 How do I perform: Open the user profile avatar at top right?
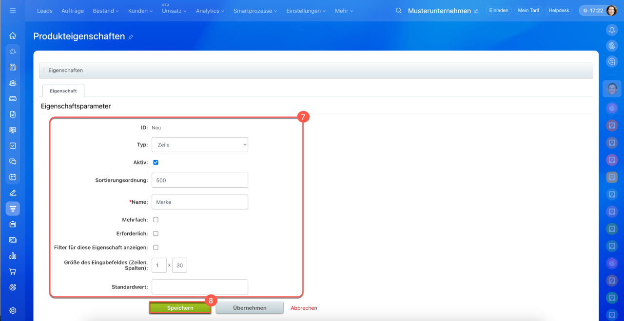coord(611,10)
